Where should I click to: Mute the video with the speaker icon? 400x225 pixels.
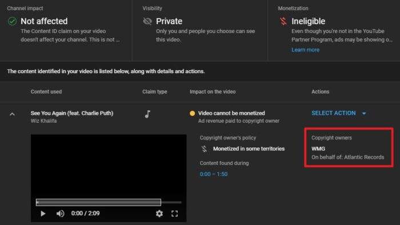click(61, 214)
